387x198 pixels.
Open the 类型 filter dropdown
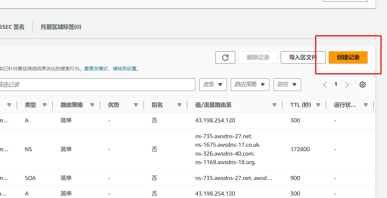pos(213,85)
